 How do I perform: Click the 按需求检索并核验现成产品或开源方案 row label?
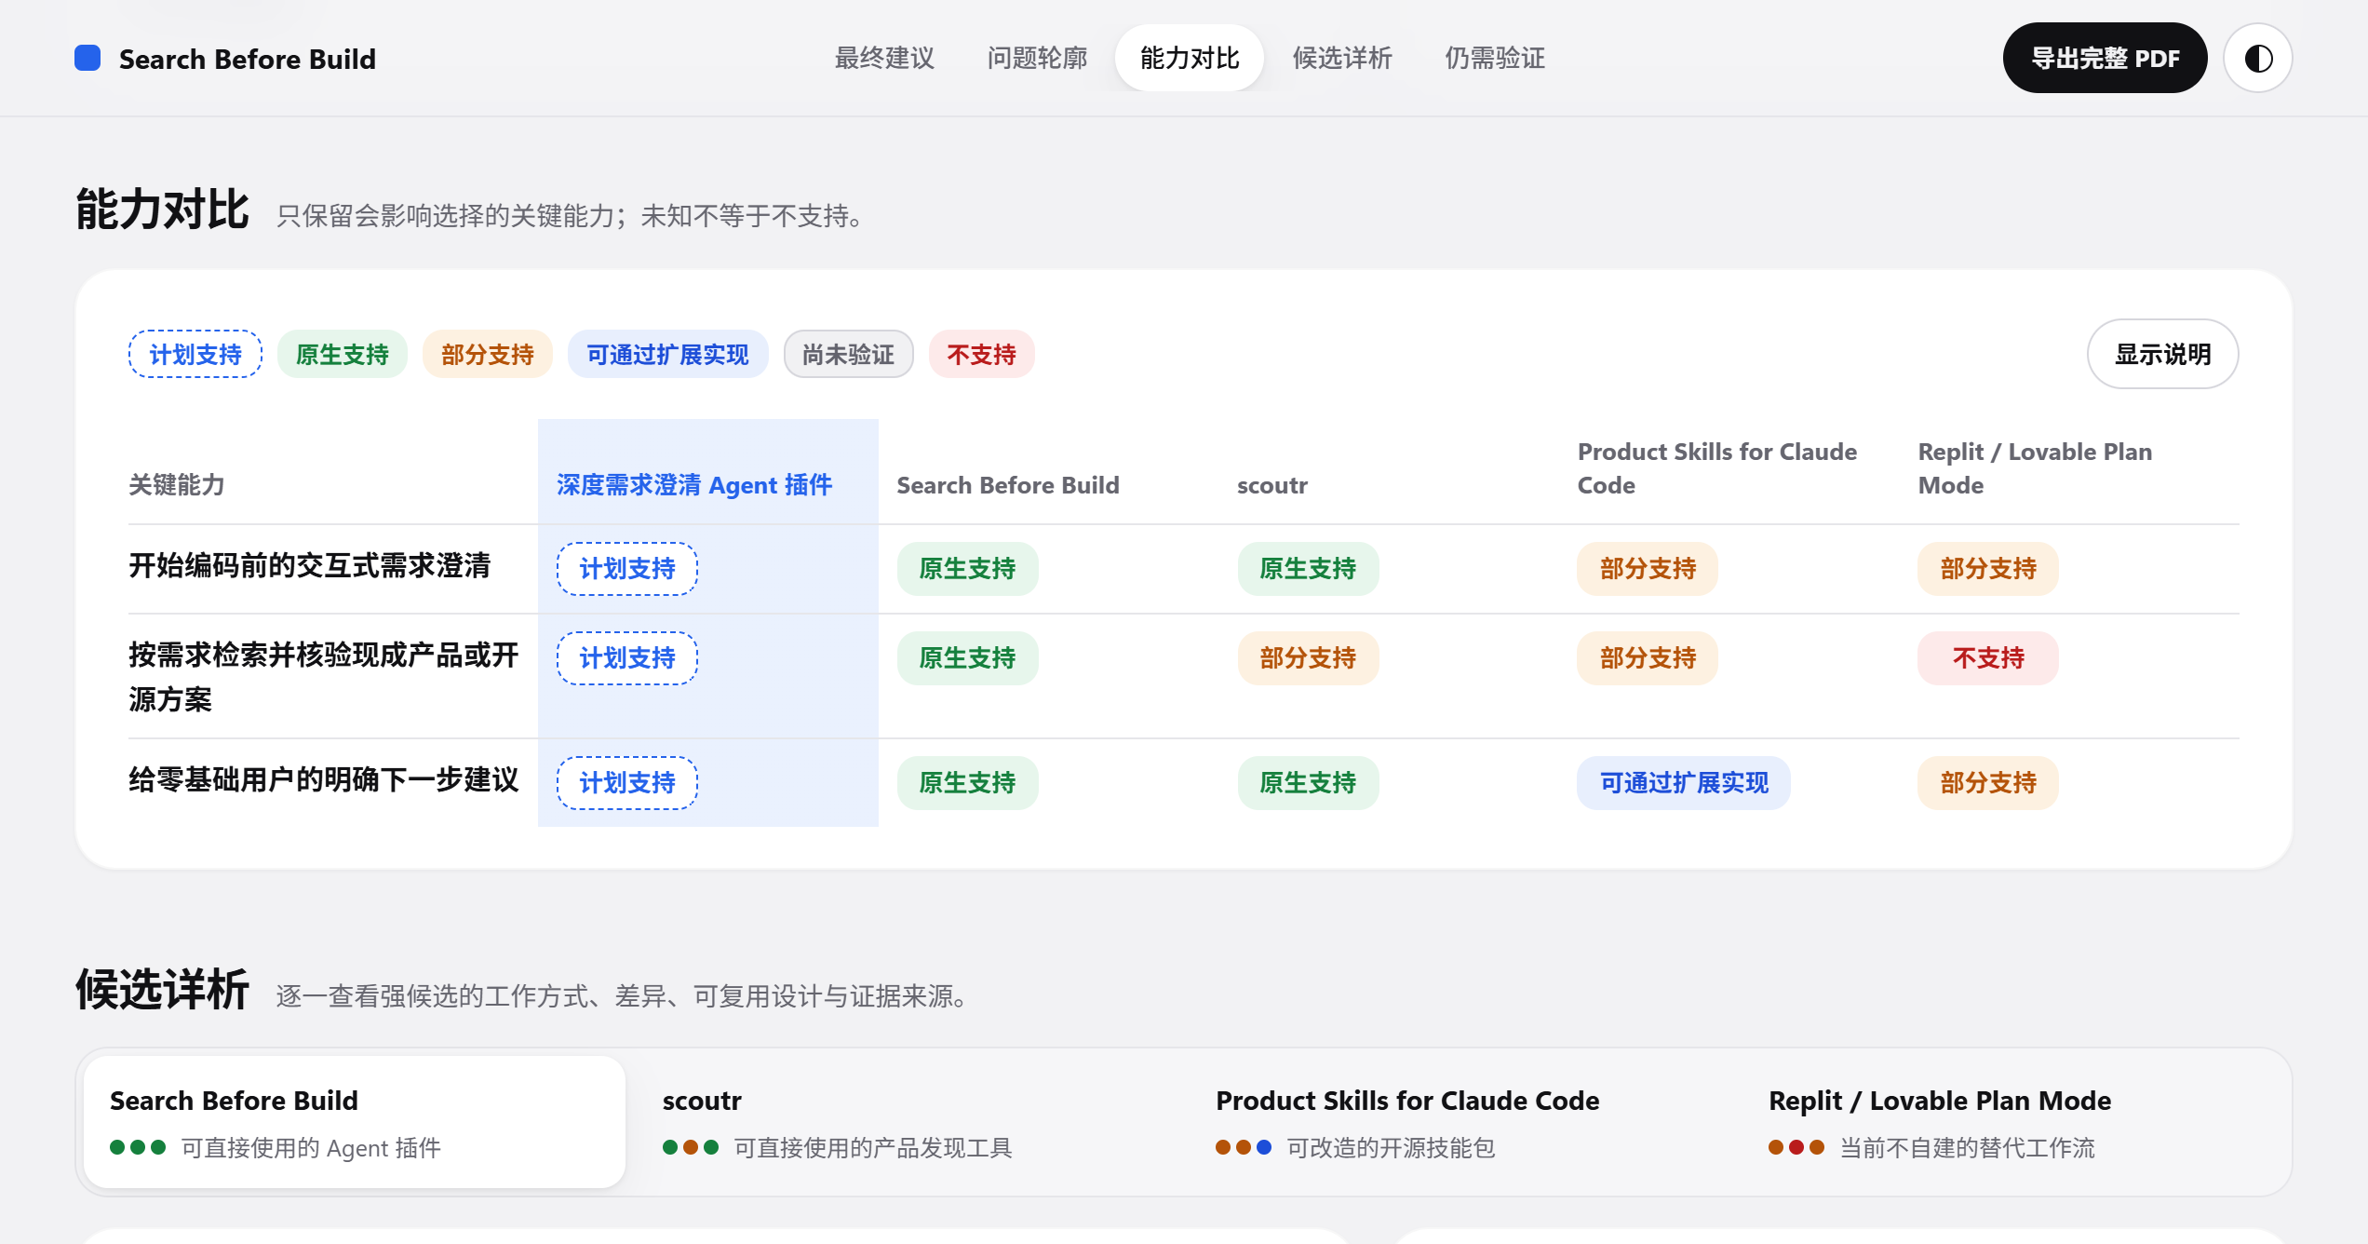tap(324, 677)
